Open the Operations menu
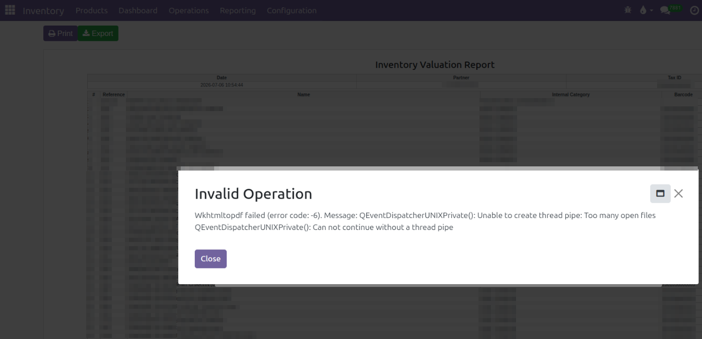 point(189,10)
